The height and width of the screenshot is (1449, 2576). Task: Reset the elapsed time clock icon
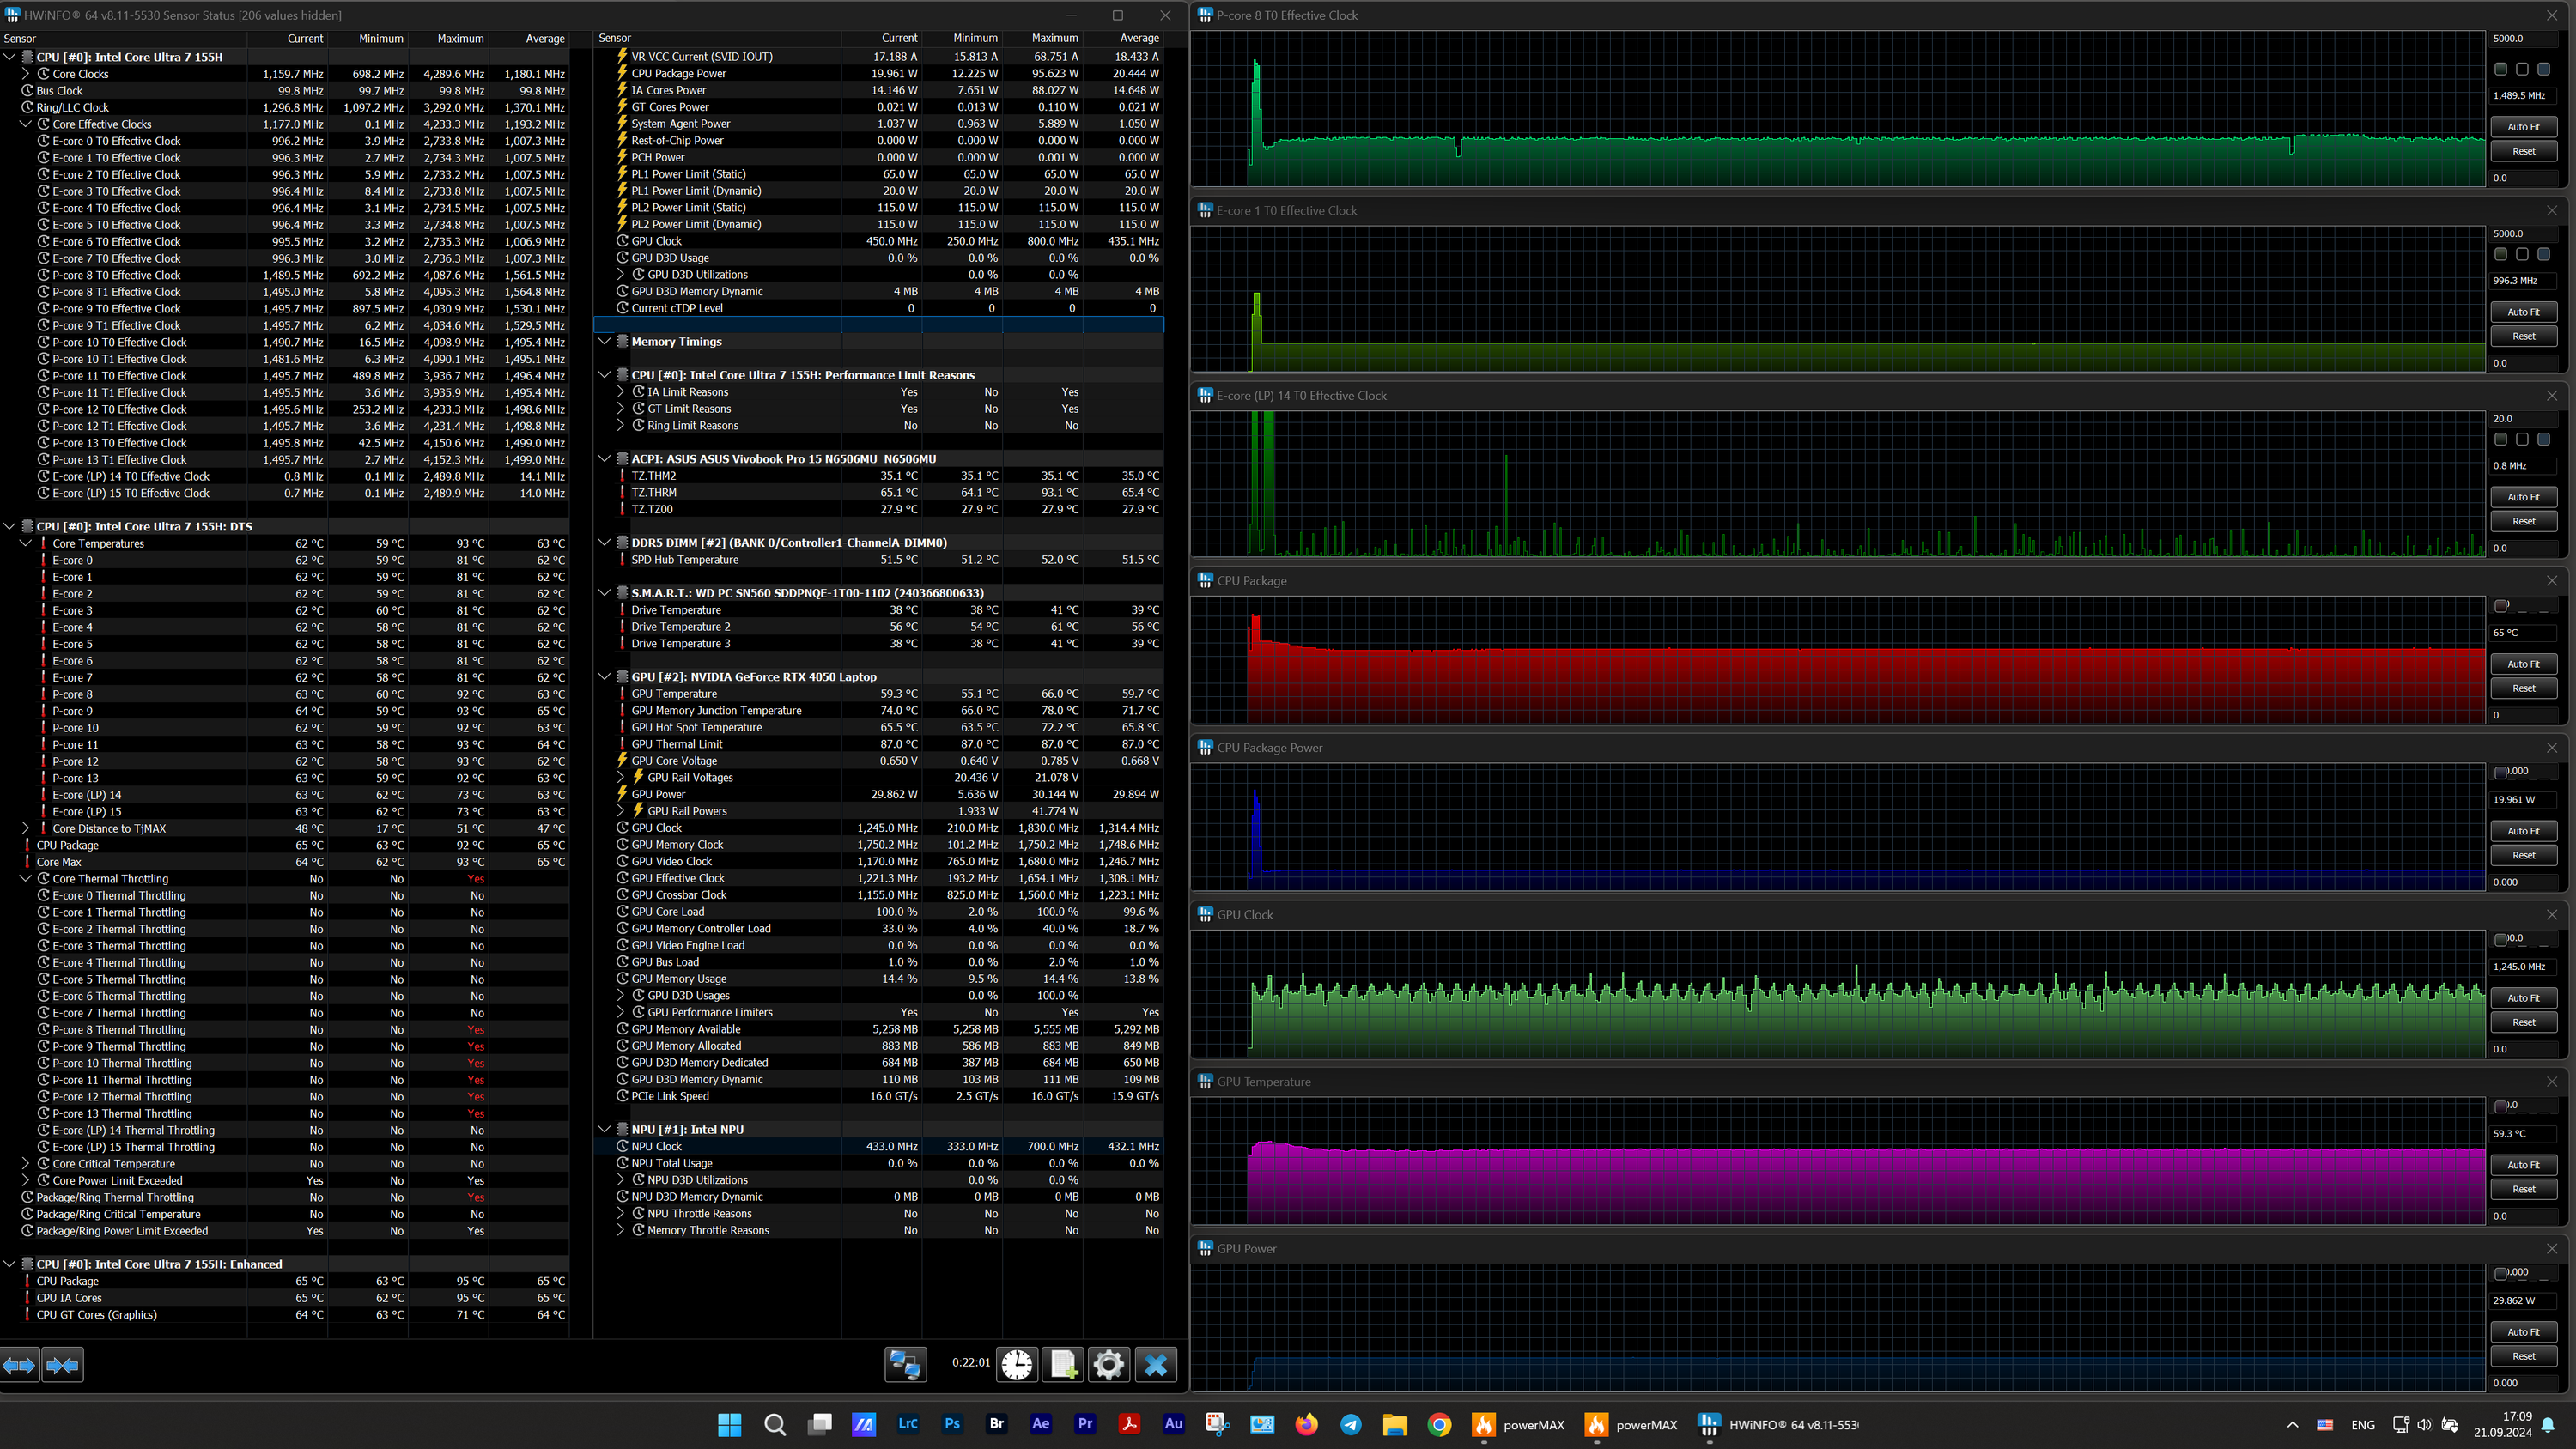pos(1017,1364)
